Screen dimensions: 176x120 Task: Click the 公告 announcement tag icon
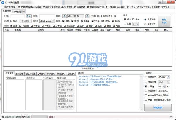128,7
